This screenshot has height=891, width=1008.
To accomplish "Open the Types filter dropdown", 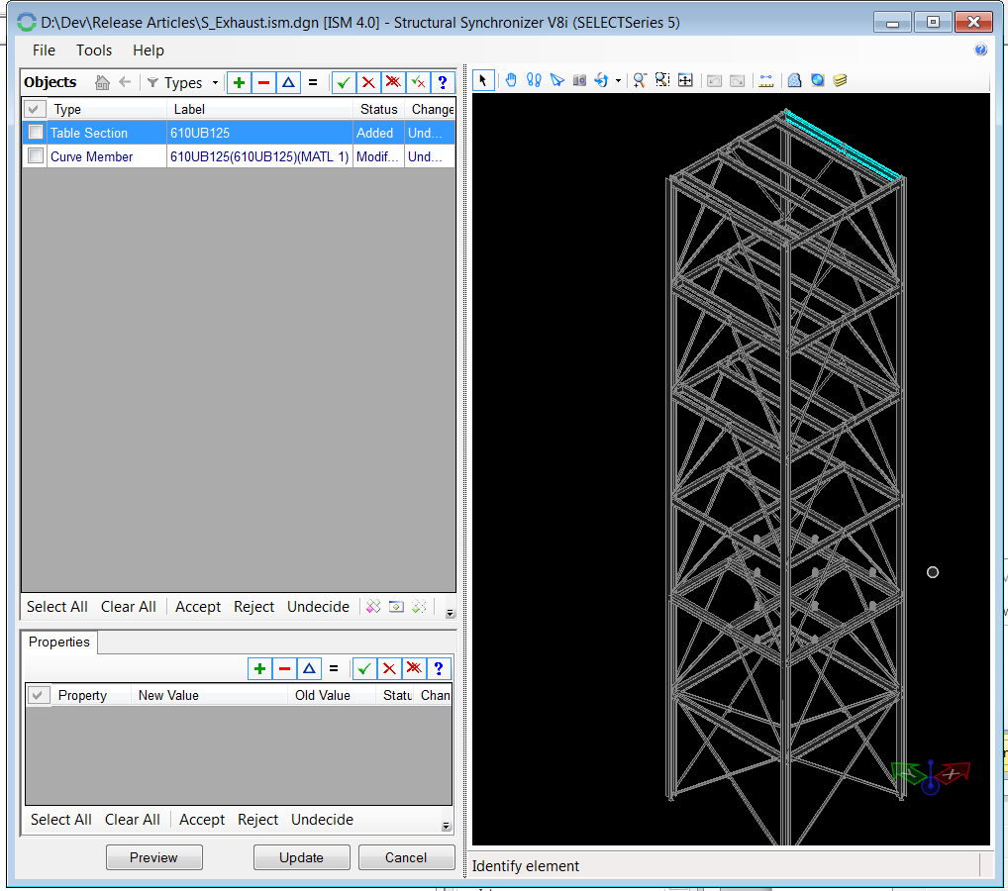I will click(183, 83).
